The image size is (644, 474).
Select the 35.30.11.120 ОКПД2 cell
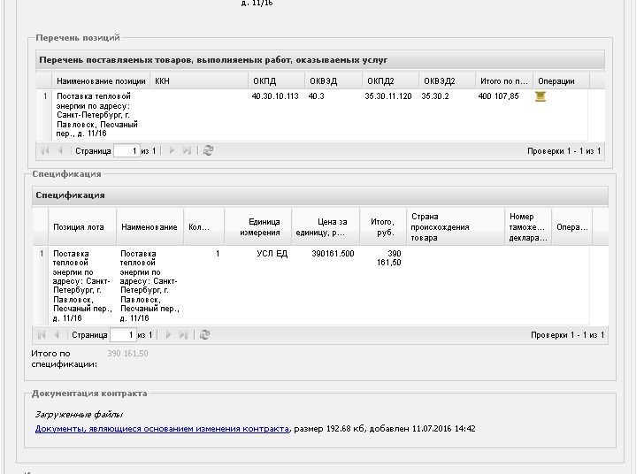click(x=388, y=96)
